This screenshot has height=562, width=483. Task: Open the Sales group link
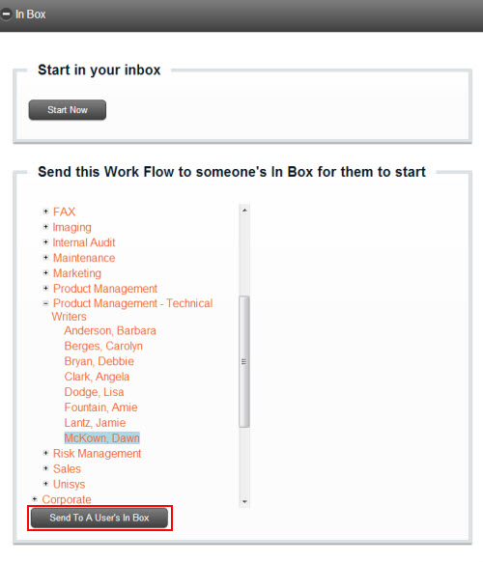67,468
